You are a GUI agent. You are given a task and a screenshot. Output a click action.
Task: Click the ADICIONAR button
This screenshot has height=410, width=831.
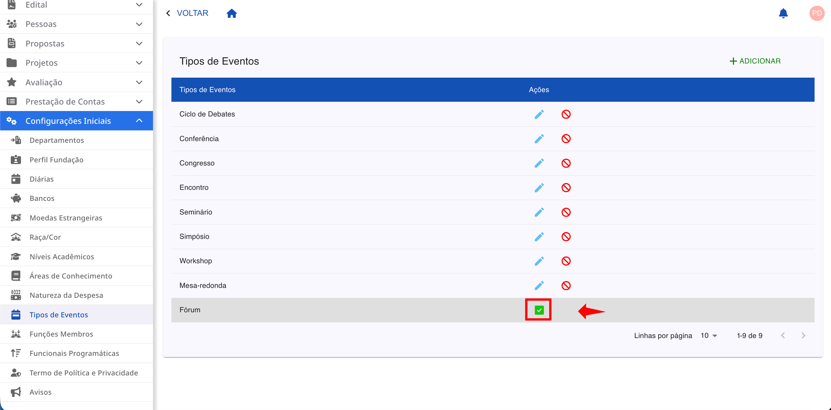[755, 61]
